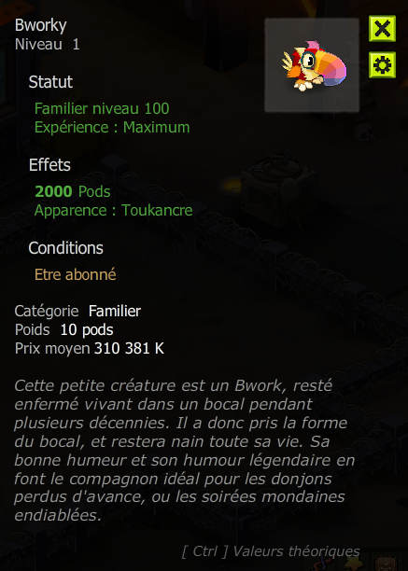408x571 pixels.
Task: Click Expérience : Maximum line
Action: click(112, 128)
